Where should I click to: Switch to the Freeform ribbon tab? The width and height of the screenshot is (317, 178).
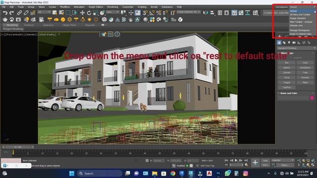29,25
